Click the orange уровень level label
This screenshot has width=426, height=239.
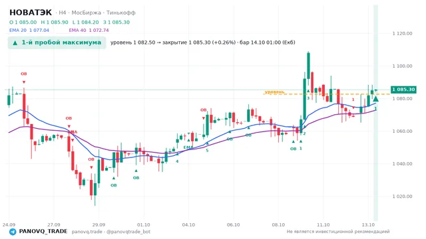(274, 92)
